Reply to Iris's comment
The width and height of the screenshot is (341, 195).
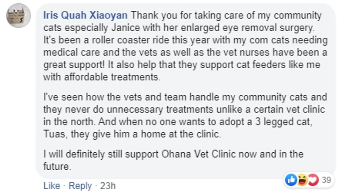80,186
